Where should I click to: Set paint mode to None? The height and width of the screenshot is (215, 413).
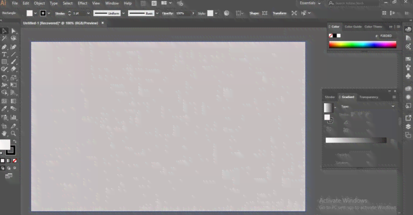click(15, 161)
